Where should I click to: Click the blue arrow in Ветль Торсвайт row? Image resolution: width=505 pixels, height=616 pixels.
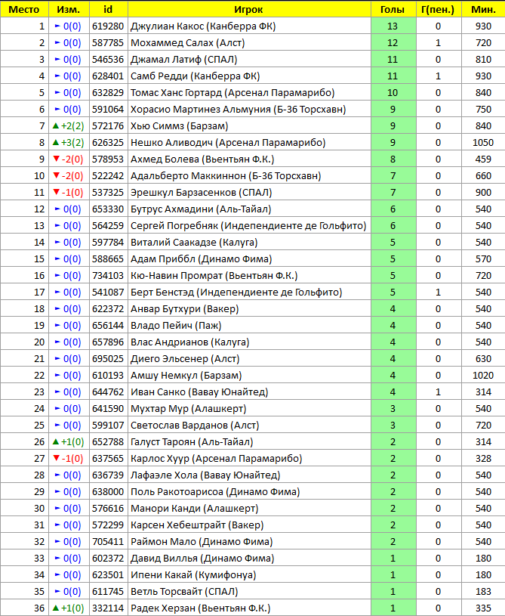(57, 591)
